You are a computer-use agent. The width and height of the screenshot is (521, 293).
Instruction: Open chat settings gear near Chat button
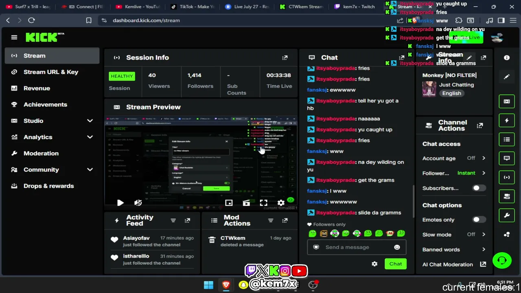click(374, 264)
